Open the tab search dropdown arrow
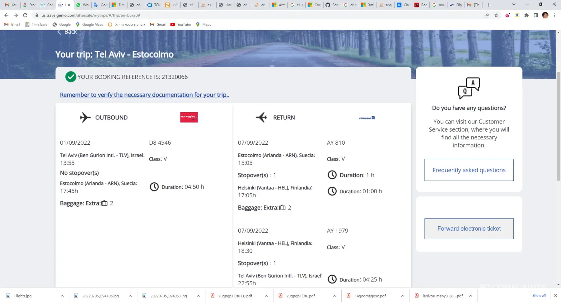Image resolution: width=561 pixels, height=304 pixels. (x=514, y=5)
